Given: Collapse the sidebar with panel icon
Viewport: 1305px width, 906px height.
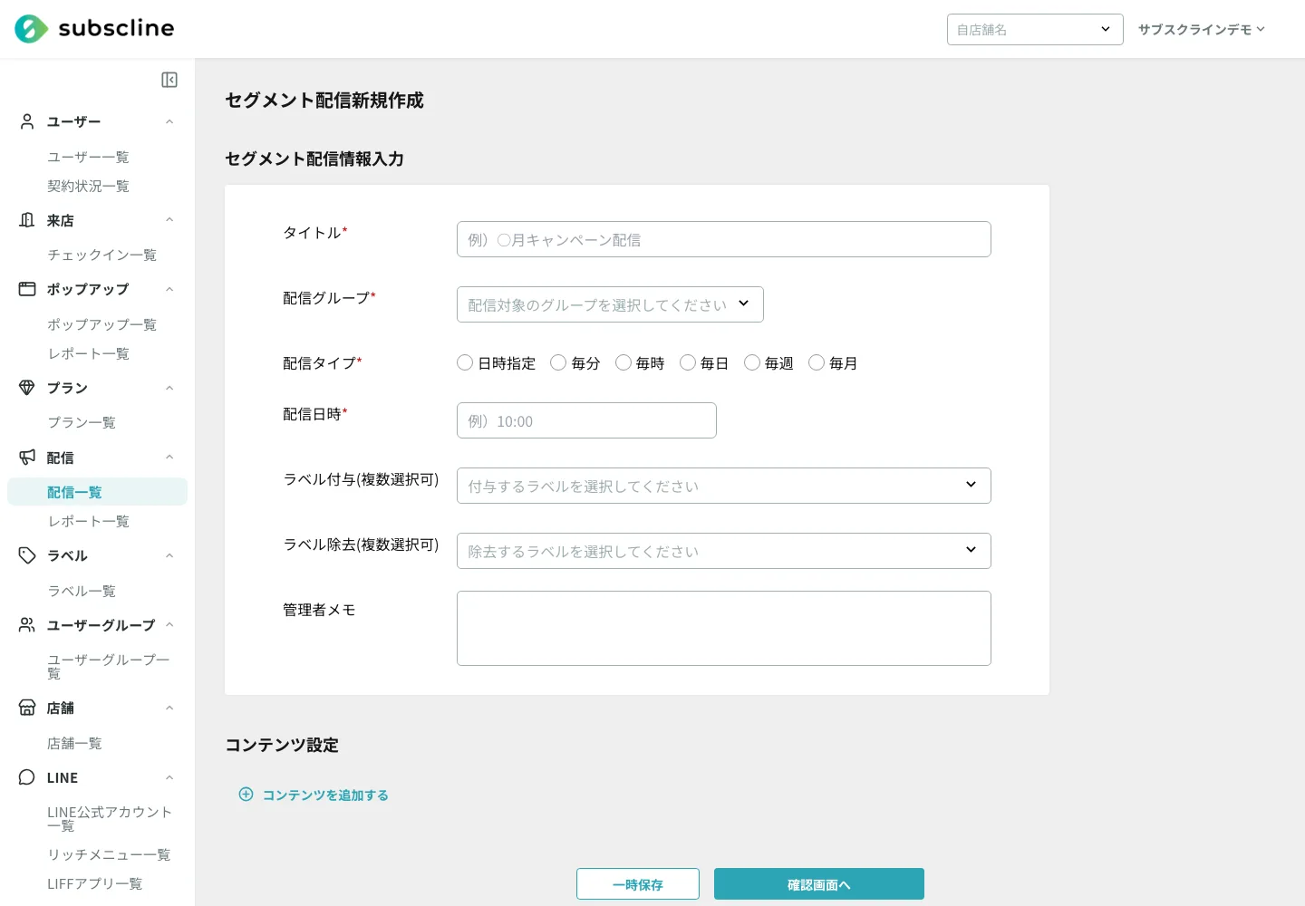Looking at the screenshot, I should tap(169, 80).
